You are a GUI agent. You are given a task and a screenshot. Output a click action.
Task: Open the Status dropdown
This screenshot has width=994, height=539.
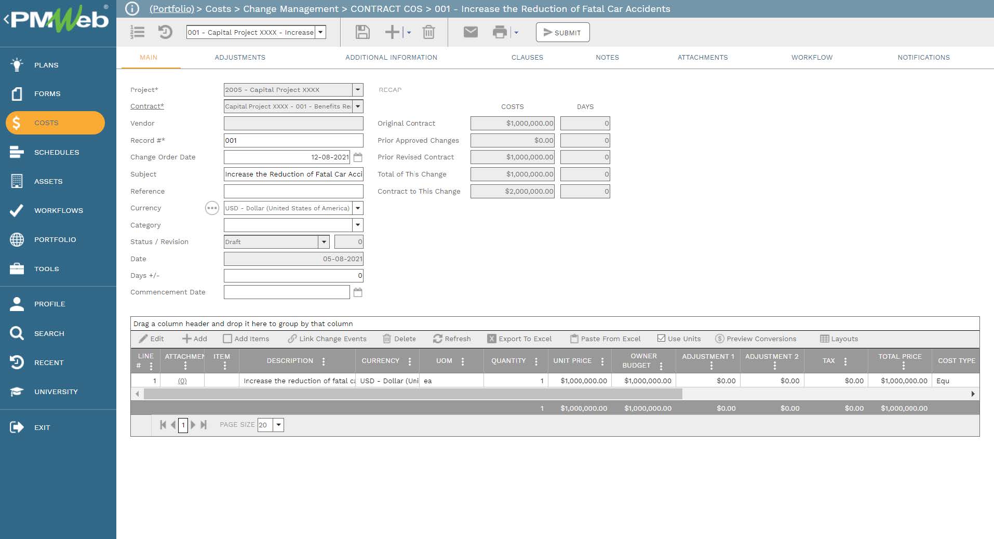pos(324,242)
